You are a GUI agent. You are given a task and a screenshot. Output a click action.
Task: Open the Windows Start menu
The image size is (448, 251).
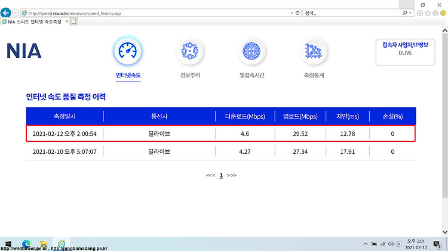tap(8, 244)
